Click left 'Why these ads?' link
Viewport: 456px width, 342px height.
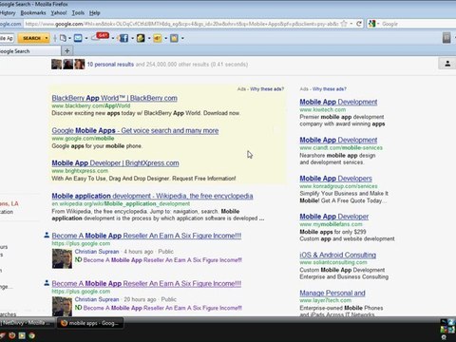267,89
